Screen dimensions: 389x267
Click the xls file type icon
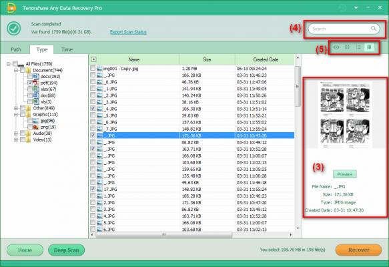(36, 101)
